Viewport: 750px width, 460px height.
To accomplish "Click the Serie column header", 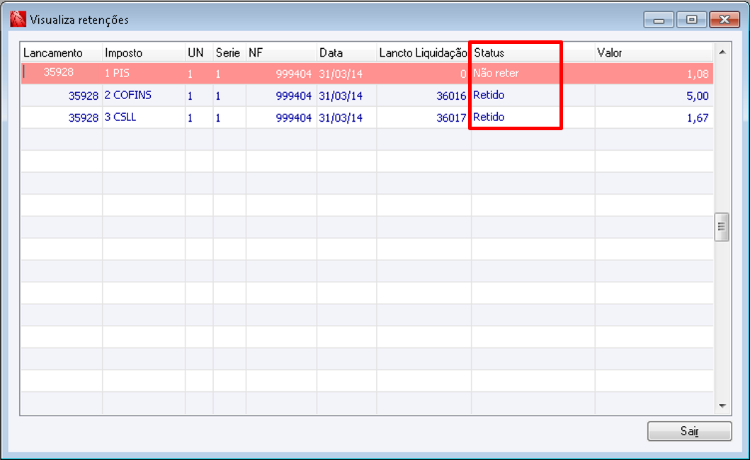I will [x=229, y=52].
